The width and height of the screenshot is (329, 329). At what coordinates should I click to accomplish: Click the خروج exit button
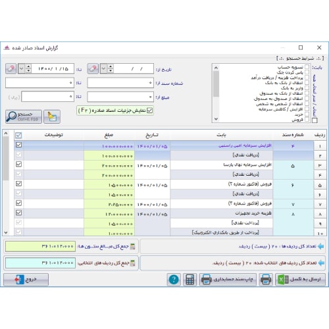(26, 280)
